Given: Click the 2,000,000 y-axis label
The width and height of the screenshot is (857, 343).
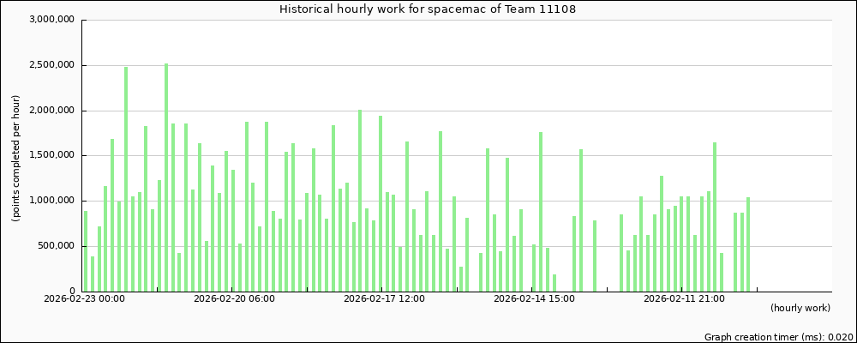Looking at the screenshot, I should pyautogui.click(x=51, y=111).
